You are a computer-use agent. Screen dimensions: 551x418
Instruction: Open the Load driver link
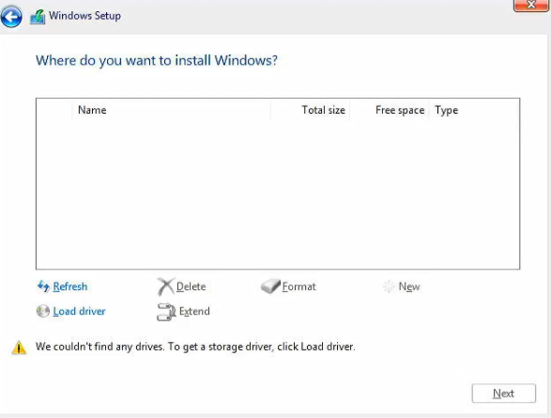click(79, 311)
